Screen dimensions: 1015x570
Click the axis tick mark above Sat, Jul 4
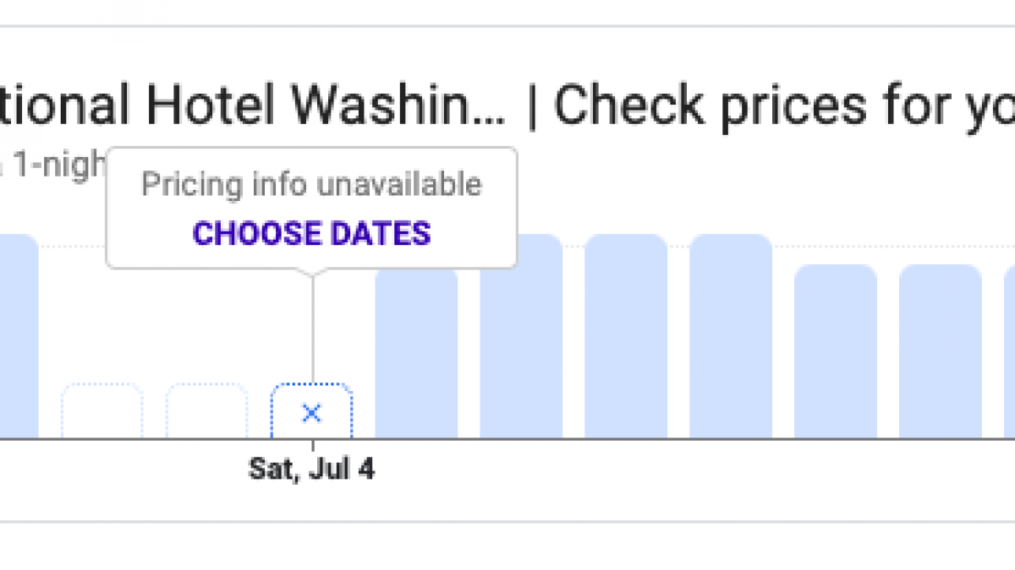pos(312,445)
